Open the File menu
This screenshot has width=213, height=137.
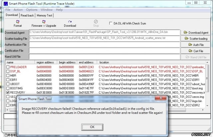8,10
